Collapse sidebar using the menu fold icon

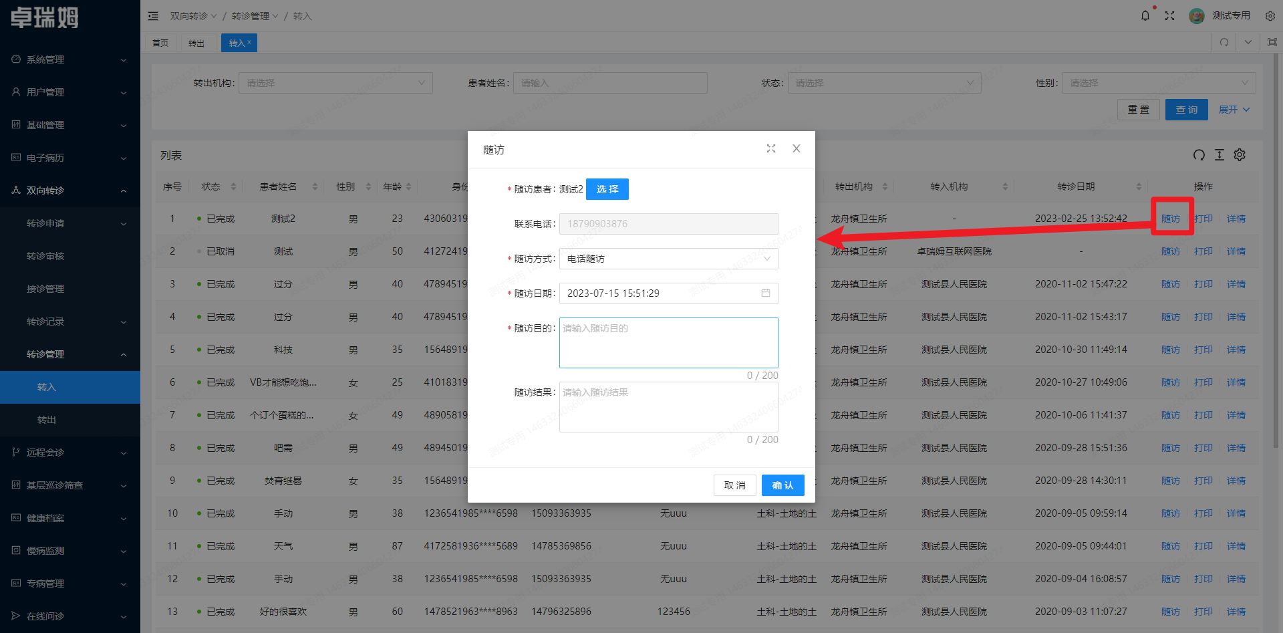point(153,16)
